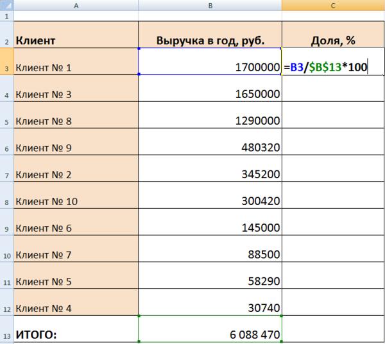The width and height of the screenshot is (385, 344).
Task: Select column B header
Action: 210,5
